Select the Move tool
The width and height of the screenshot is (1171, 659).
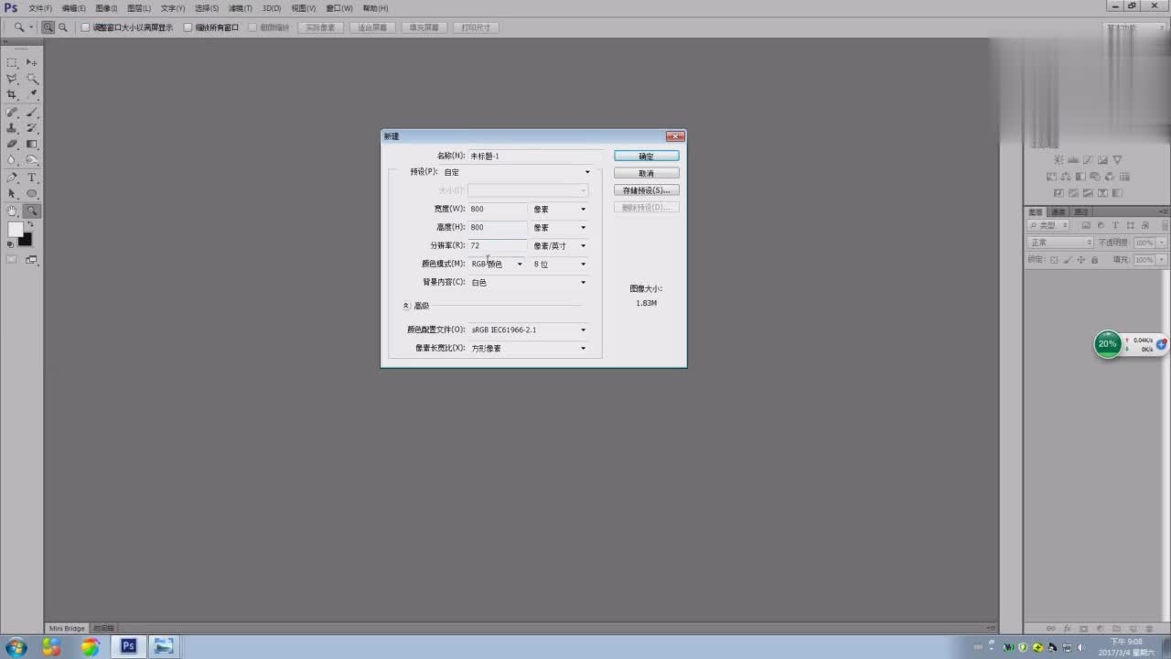coord(32,62)
